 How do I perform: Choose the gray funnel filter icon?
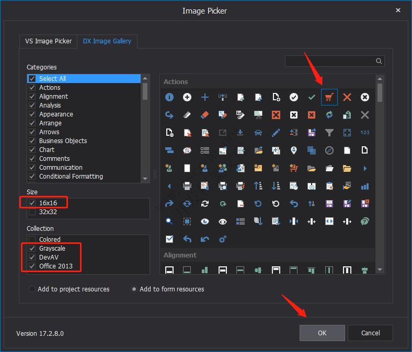(329, 133)
